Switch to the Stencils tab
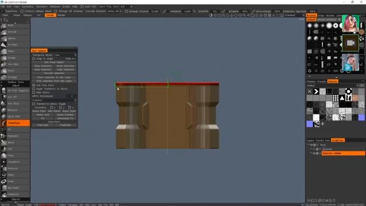The image size is (366, 206). [x=333, y=81]
